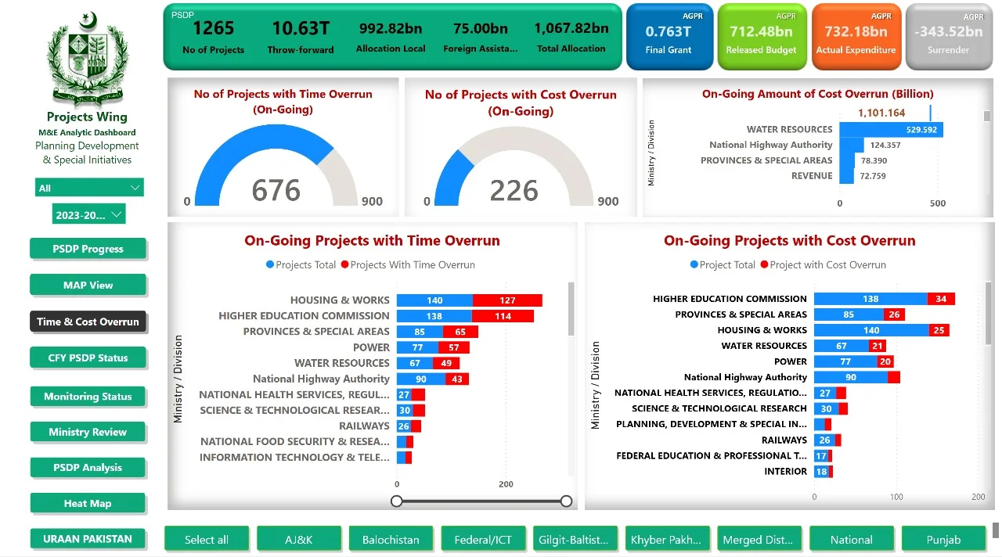Click the URAAN PAKISTAN button
The width and height of the screenshot is (1002, 557).
point(88,538)
